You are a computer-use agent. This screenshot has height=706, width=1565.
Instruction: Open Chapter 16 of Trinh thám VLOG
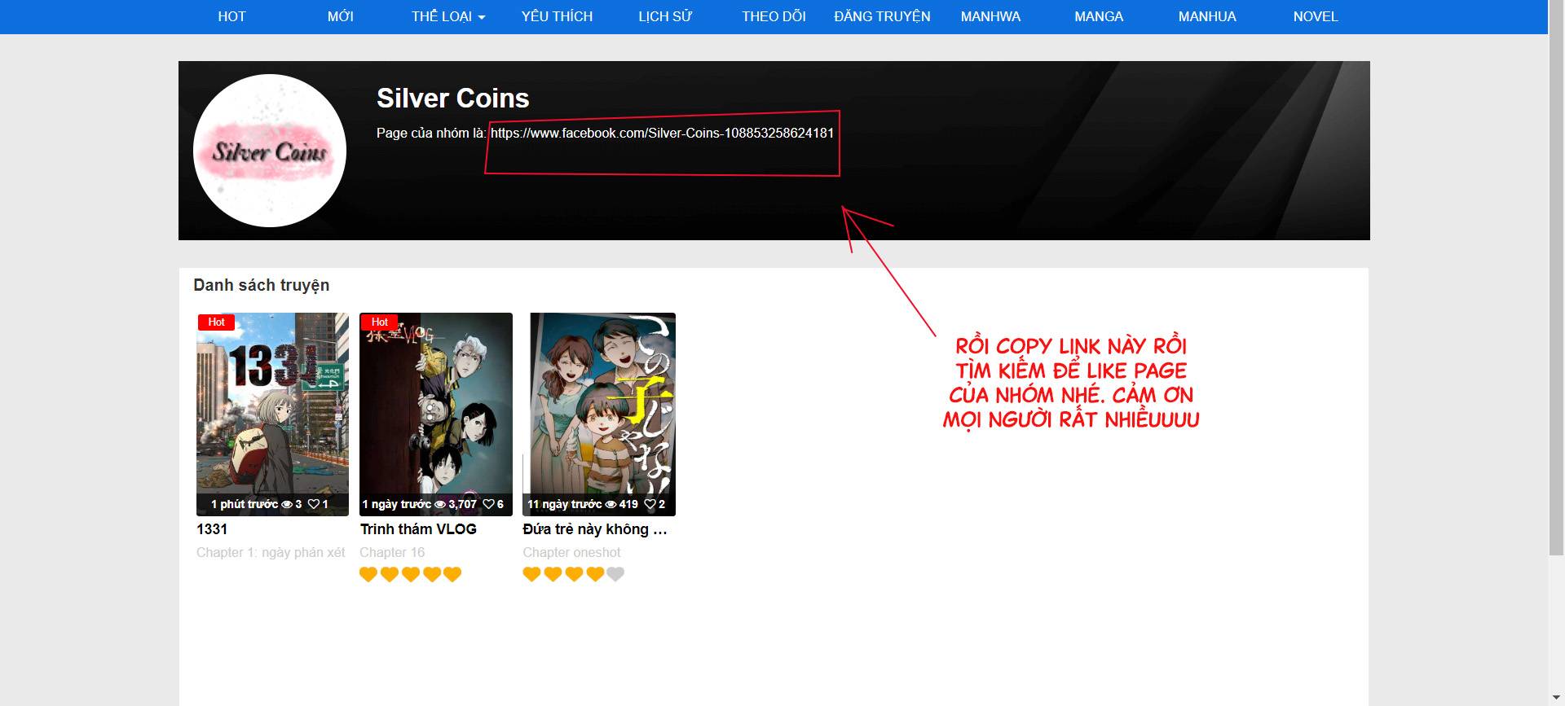[x=392, y=552]
